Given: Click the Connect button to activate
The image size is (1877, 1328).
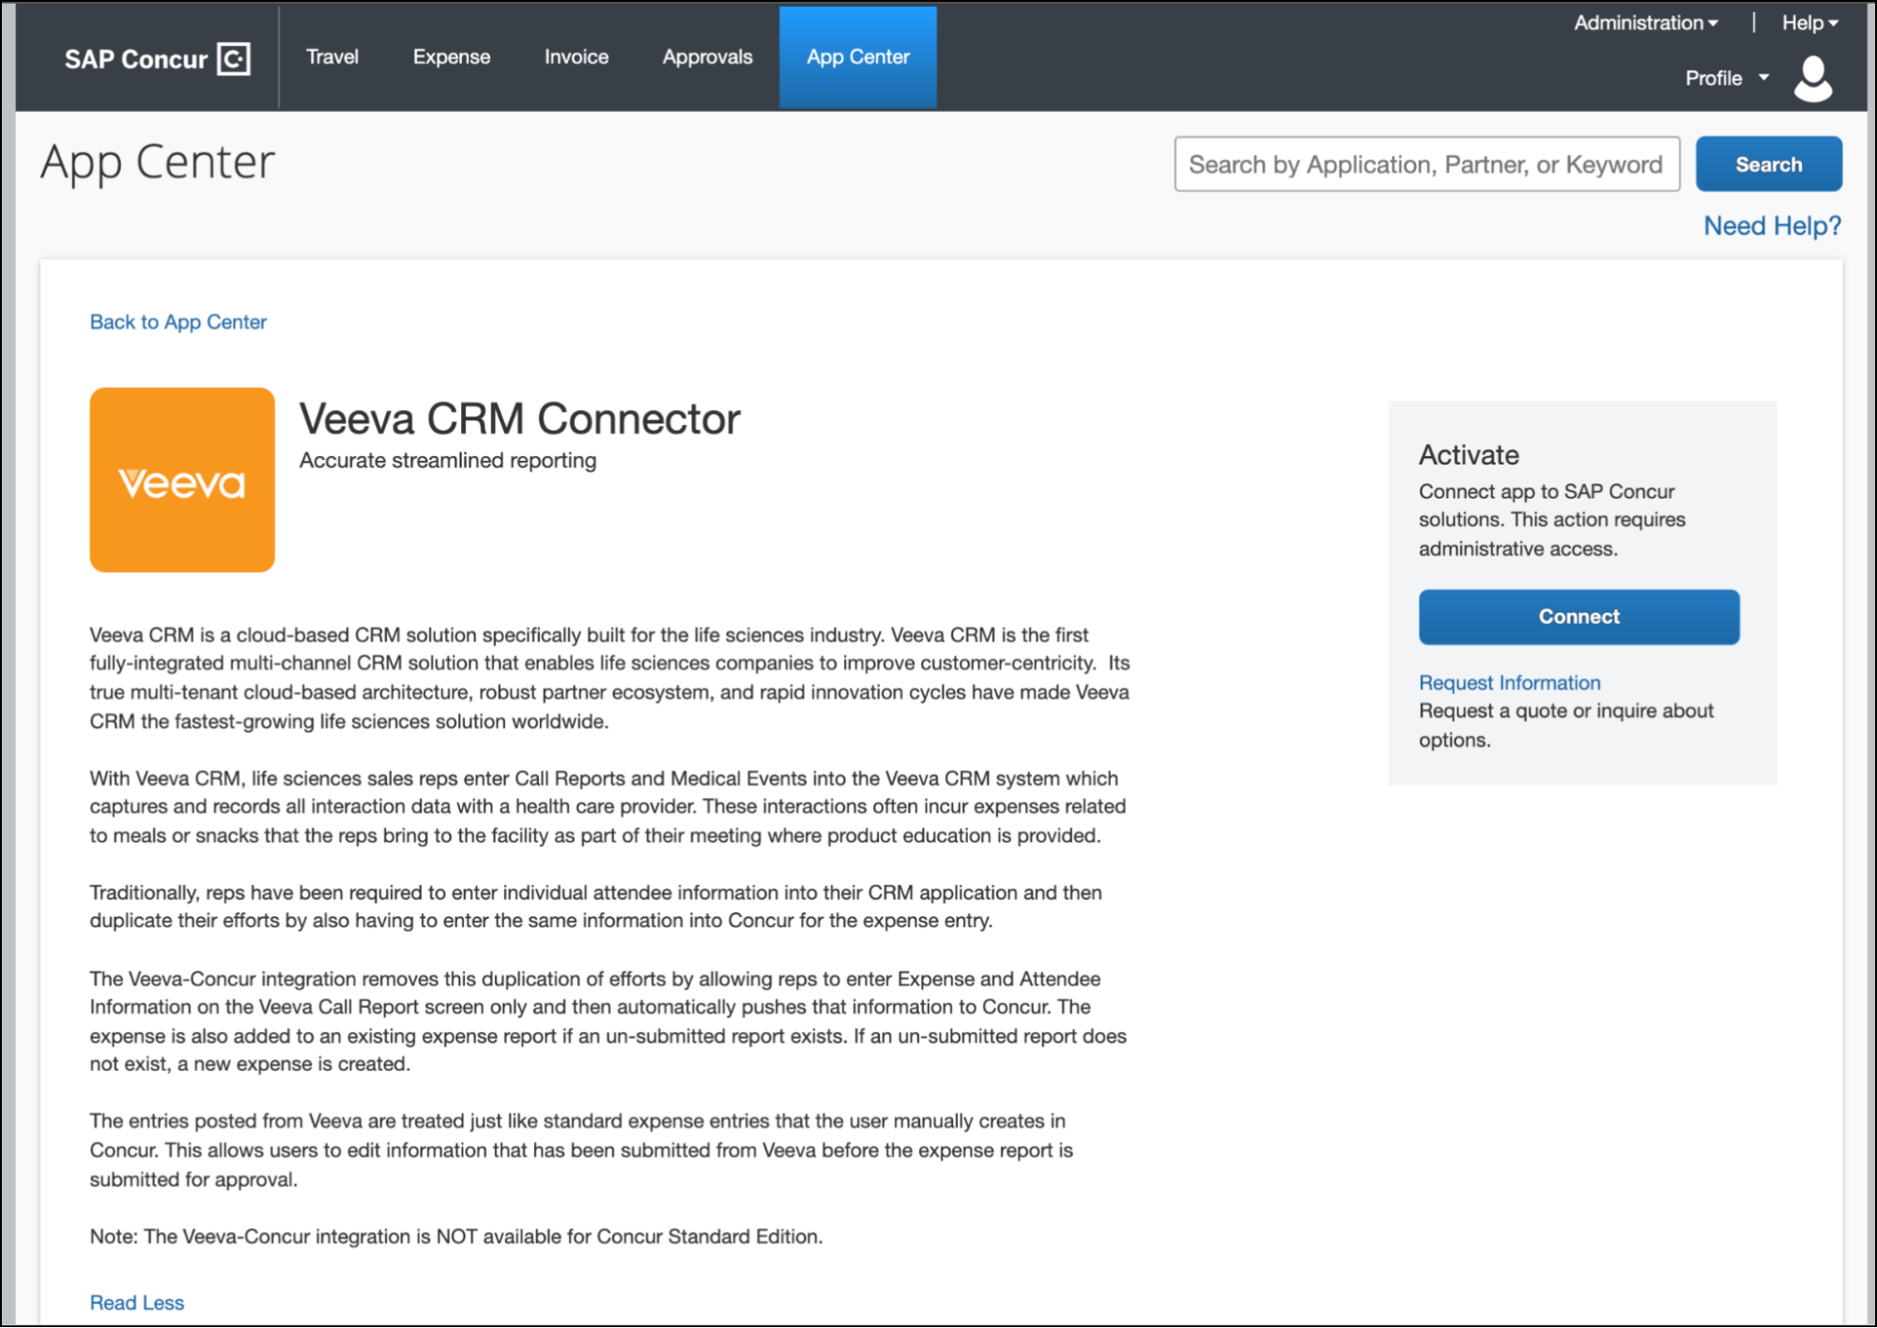Looking at the screenshot, I should pyautogui.click(x=1578, y=617).
